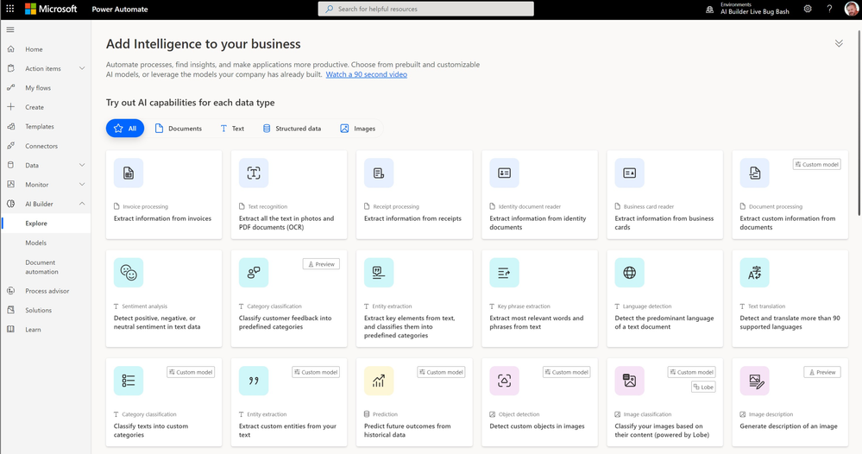
Task: Click the Image description icon
Action: point(755,381)
